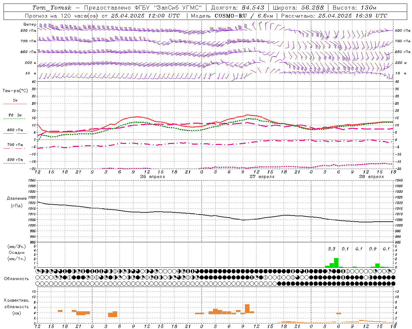
Task: Click the "28 апреля" date label
Action: [371, 177]
